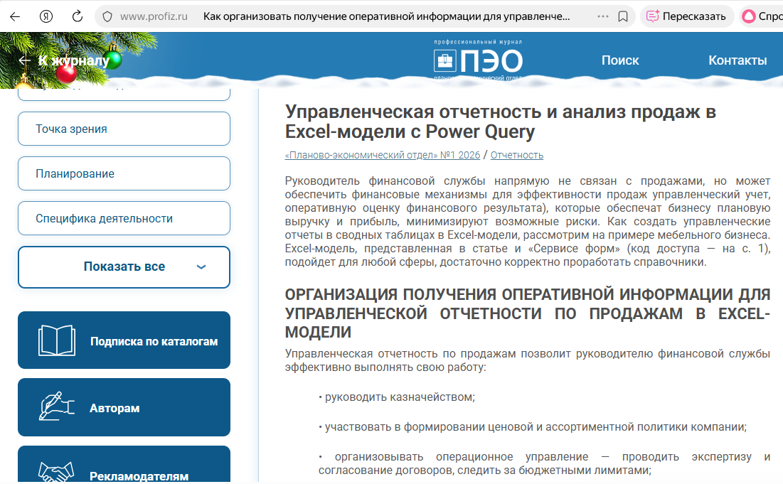
Task: Click the Пересказать button
Action: pos(686,16)
